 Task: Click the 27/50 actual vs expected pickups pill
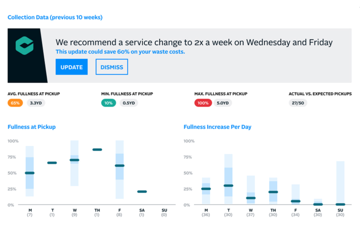click(x=298, y=103)
